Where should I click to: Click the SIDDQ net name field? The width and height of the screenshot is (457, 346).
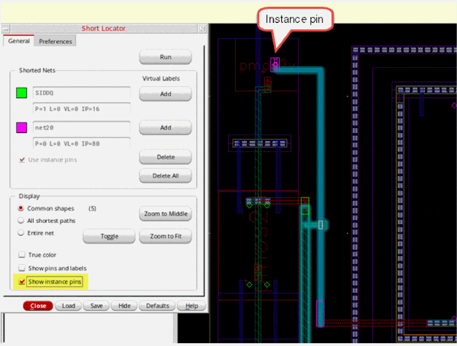tap(81, 93)
